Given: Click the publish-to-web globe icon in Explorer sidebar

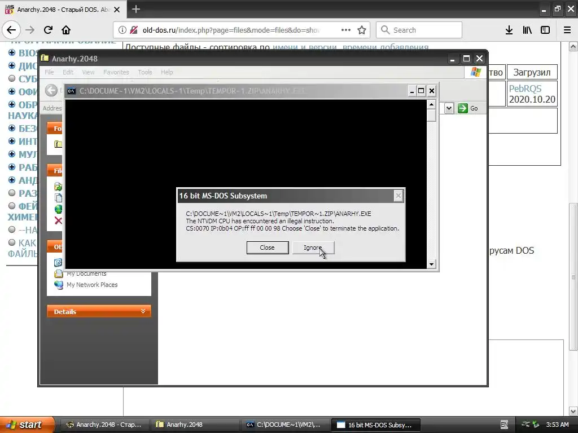Looking at the screenshot, I should [x=58, y=209].
